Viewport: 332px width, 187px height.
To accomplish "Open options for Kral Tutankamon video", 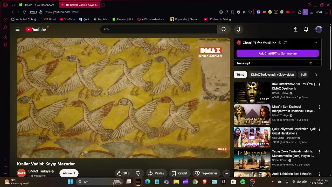I will [320, 84].
